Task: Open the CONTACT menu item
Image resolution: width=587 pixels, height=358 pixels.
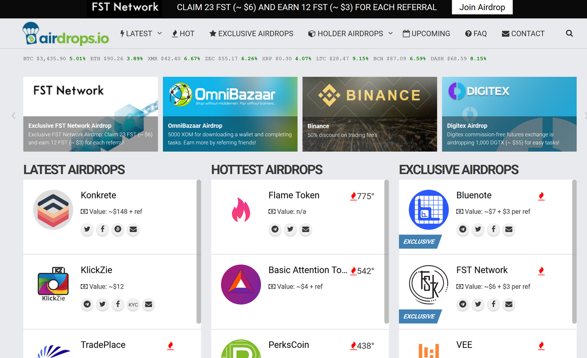Action: pyautogui.click(x=523, y=34)
